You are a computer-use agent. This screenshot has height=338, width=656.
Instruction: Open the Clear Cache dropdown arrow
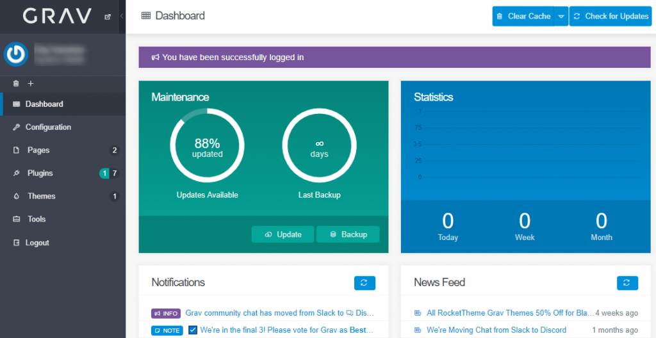coord(561,17)
